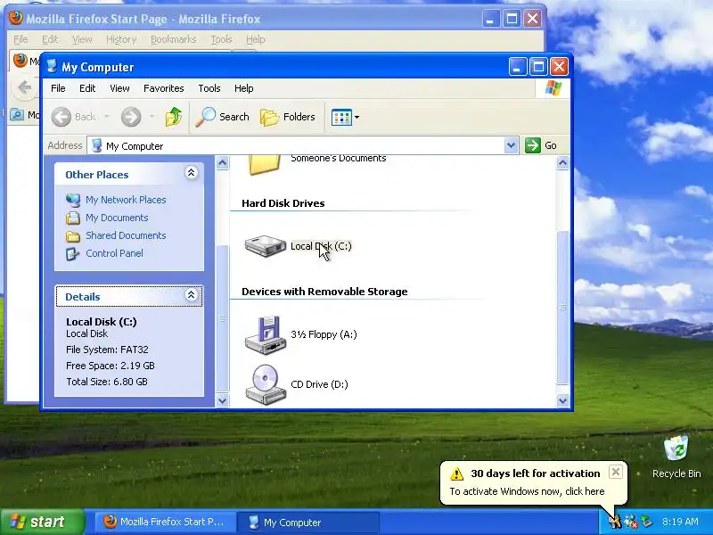Image resolution: width=713 pixels, height=535 pixels.
Task: Open My Network Places link
Action: tap(126, 200)
